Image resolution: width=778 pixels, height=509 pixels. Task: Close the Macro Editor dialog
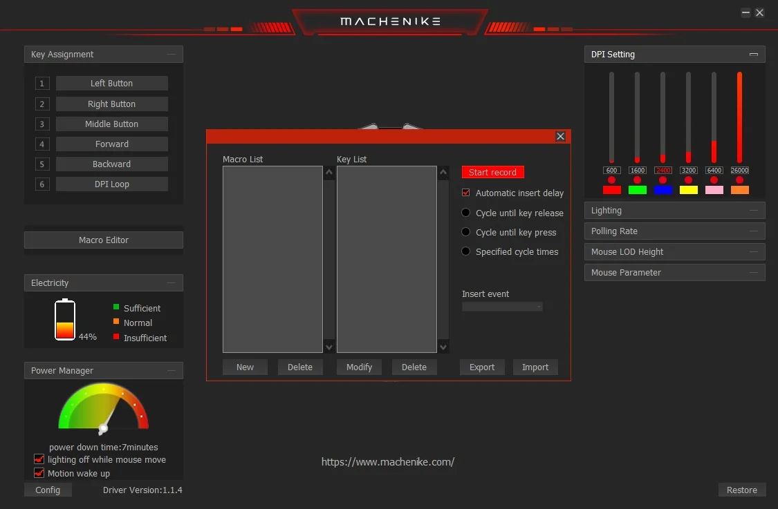tap(560, 137)
